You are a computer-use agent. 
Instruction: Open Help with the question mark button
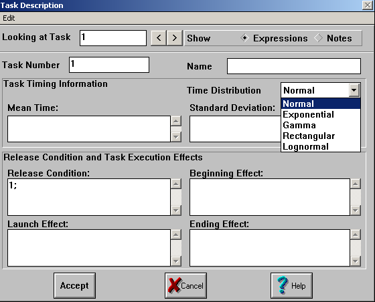tap(291, 285)
